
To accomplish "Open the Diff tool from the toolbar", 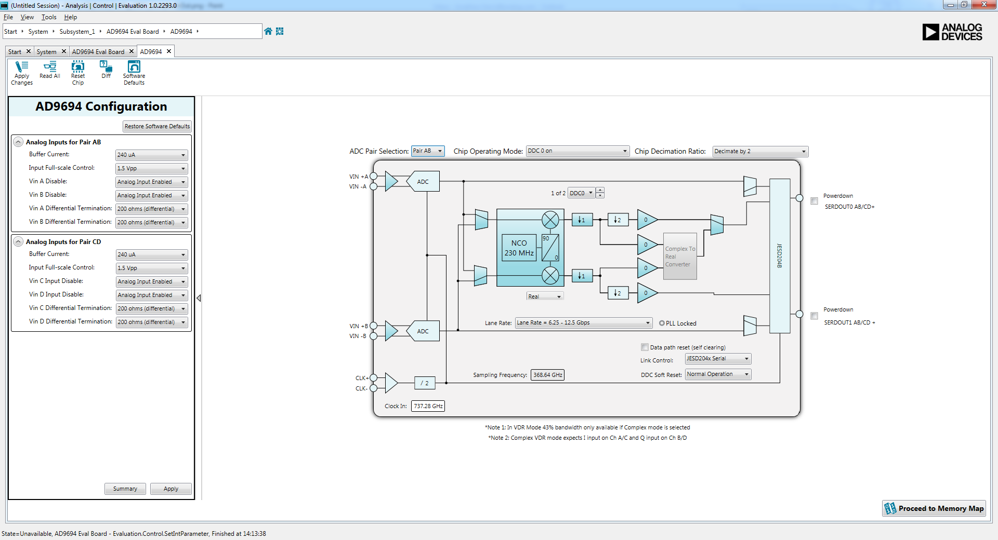I will [x=106, y=70].
